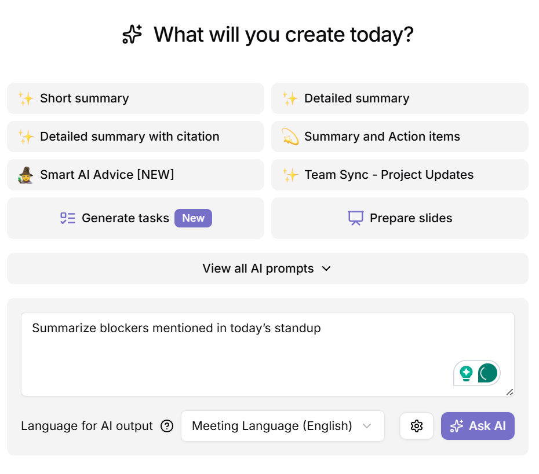Pick Detailed summary with citation prompt
This screenshot has width=539, height=474.
[x=136, y=137]
